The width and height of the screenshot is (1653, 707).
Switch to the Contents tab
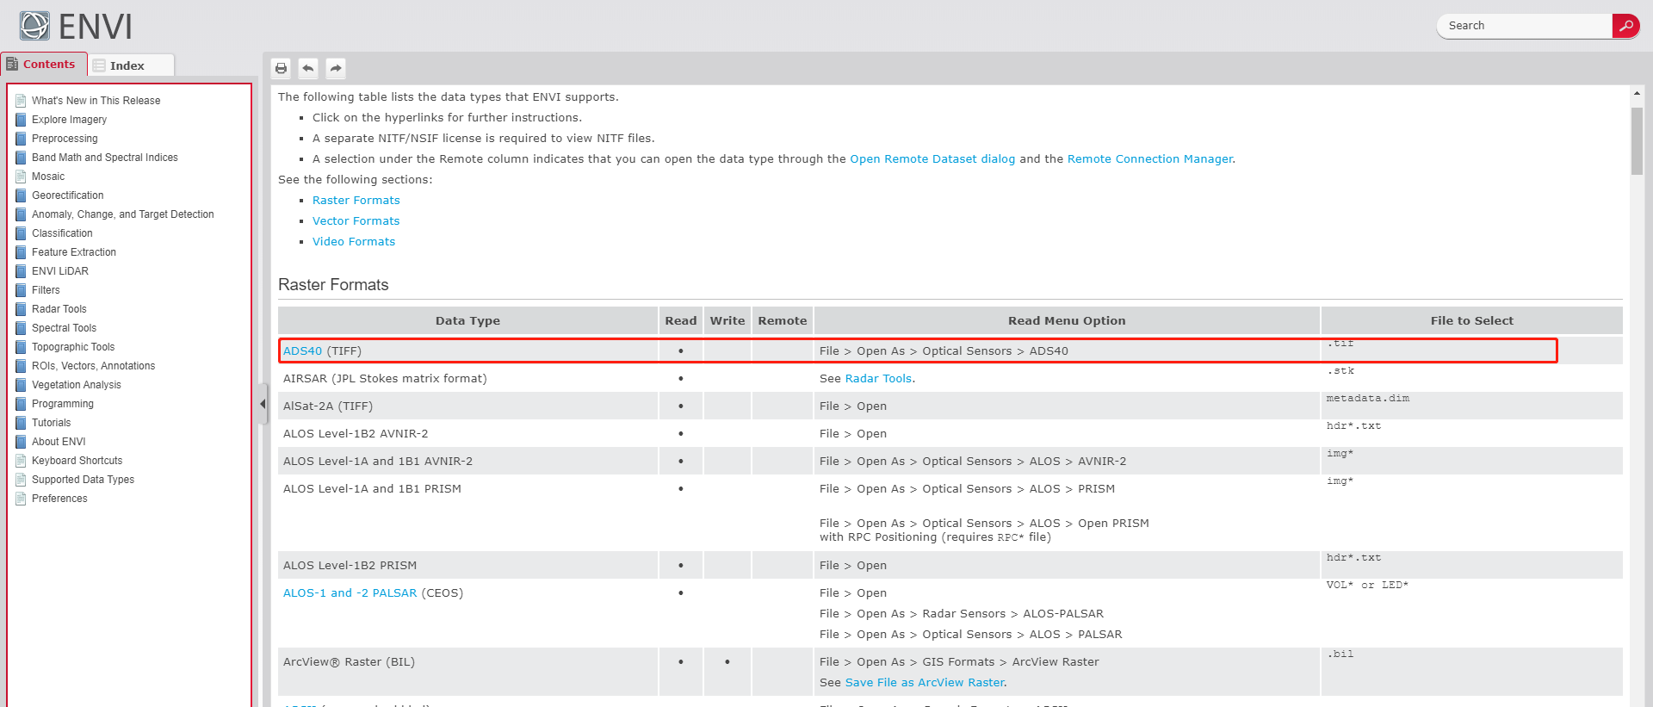click(x=45, y=65)
